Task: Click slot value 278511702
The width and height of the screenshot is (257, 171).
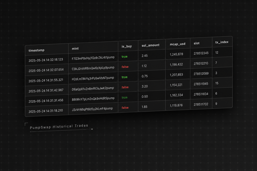Action: (x=201, y=104)
